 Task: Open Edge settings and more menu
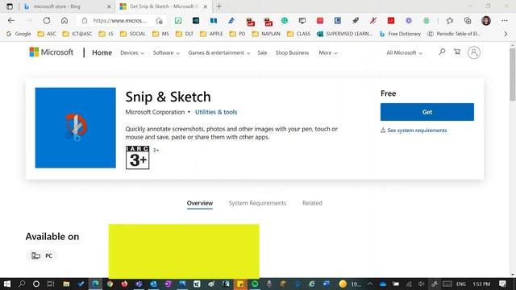pos(505,21)
